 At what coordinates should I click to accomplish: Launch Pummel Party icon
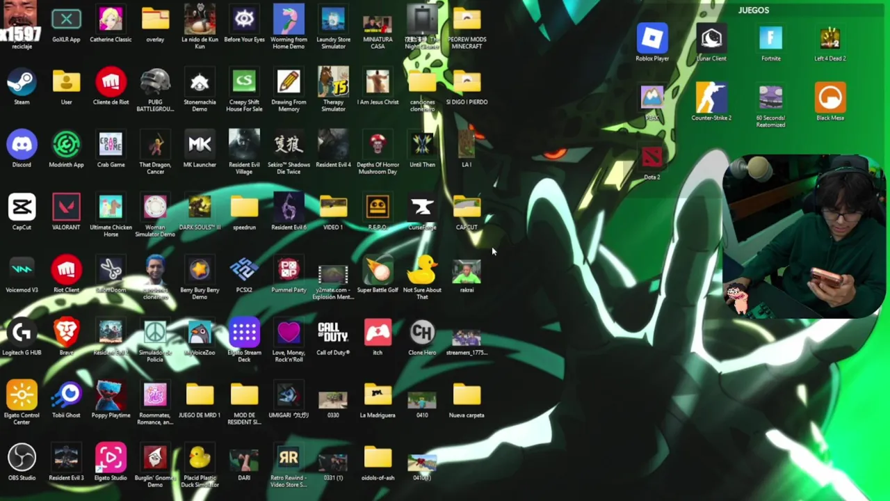point(289,270)
